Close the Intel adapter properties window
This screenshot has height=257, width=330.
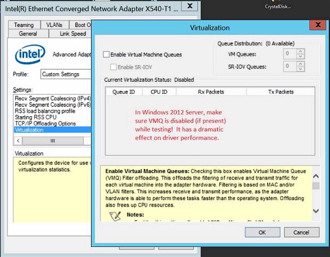[x=189, y=6]
